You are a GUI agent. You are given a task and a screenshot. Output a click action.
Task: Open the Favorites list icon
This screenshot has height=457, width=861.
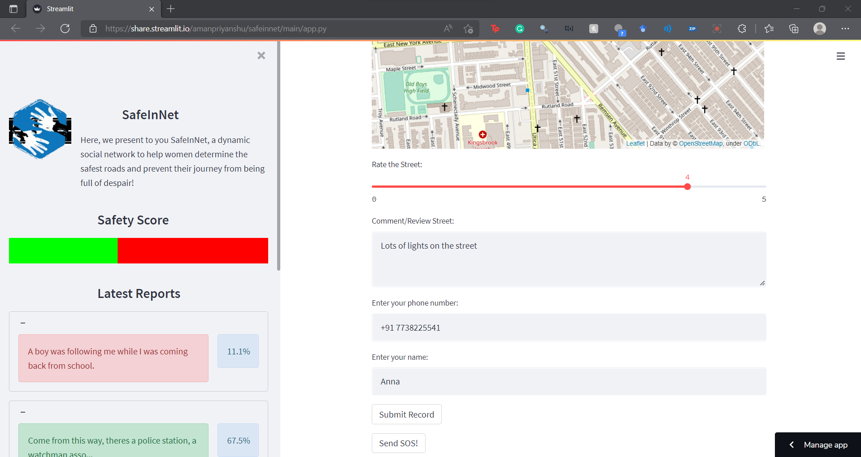point(769,29)
